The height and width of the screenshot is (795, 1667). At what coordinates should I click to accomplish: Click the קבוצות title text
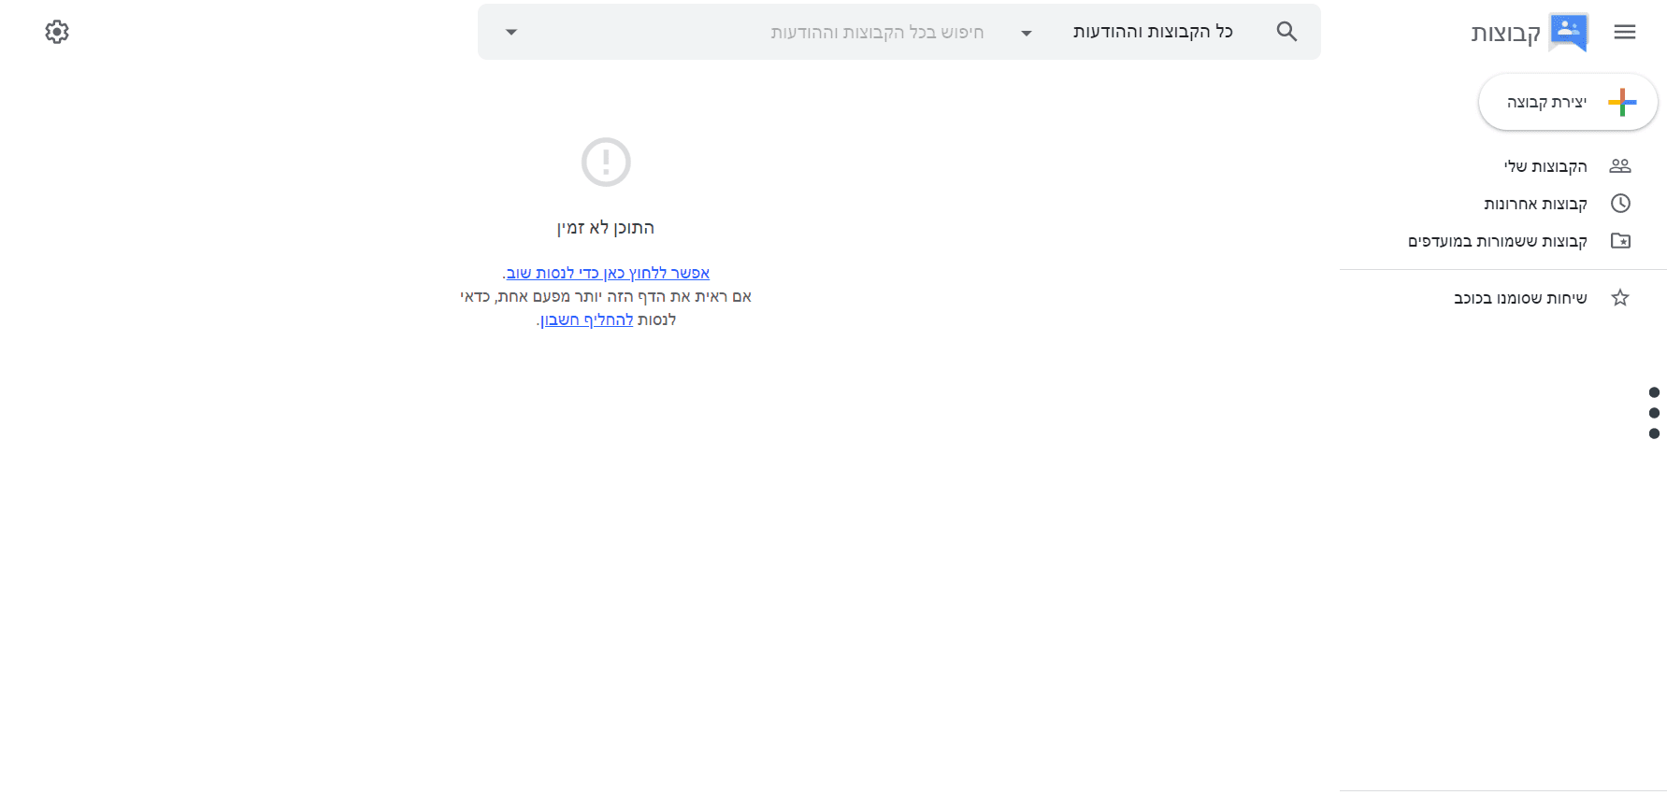pyautogui.click(x=1505, y=34)
